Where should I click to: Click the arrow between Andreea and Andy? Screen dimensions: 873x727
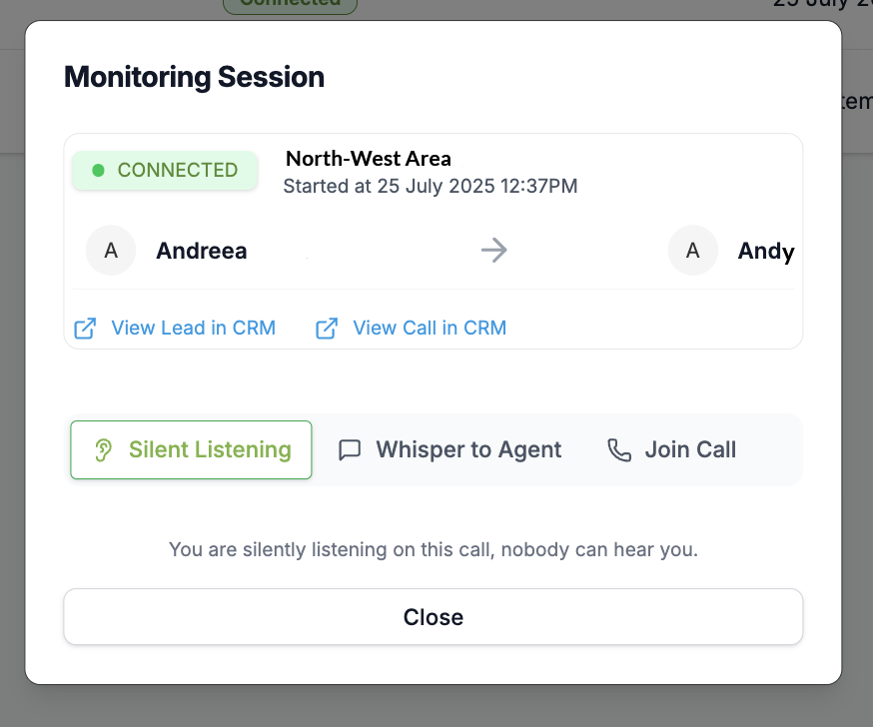click(493, 250)
